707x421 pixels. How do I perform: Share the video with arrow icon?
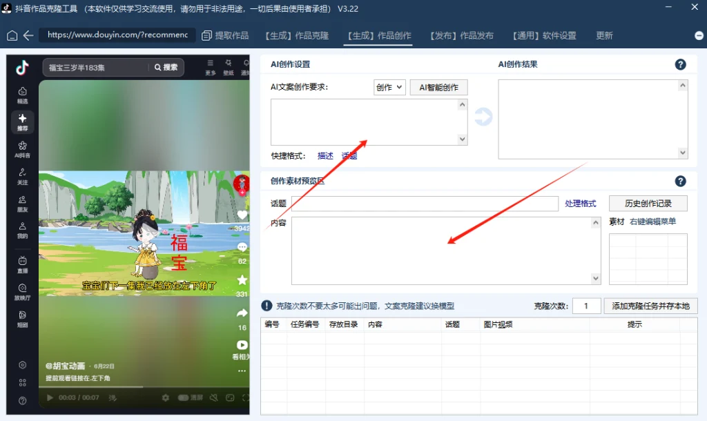click(242, 313)
